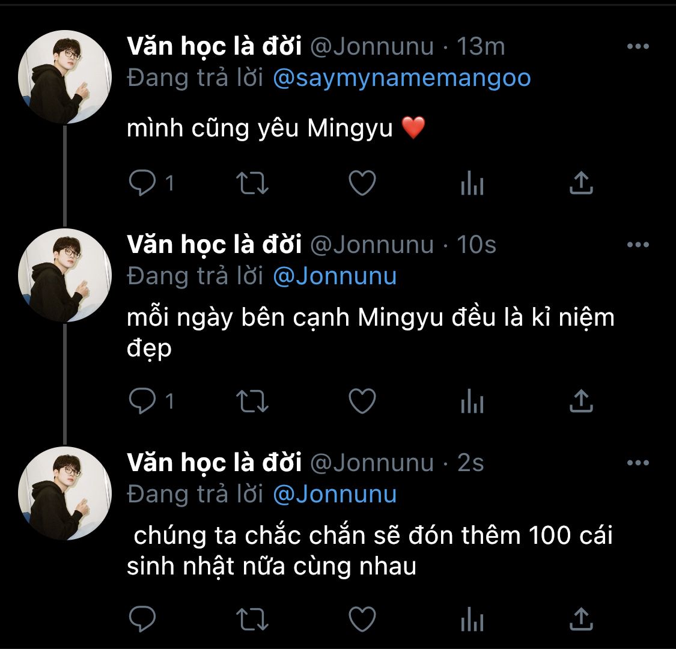The height and width of the screenshot is (649, 676).
Task: View analytics for "100 cái sinh nhật" tweet
Action: 472,618
